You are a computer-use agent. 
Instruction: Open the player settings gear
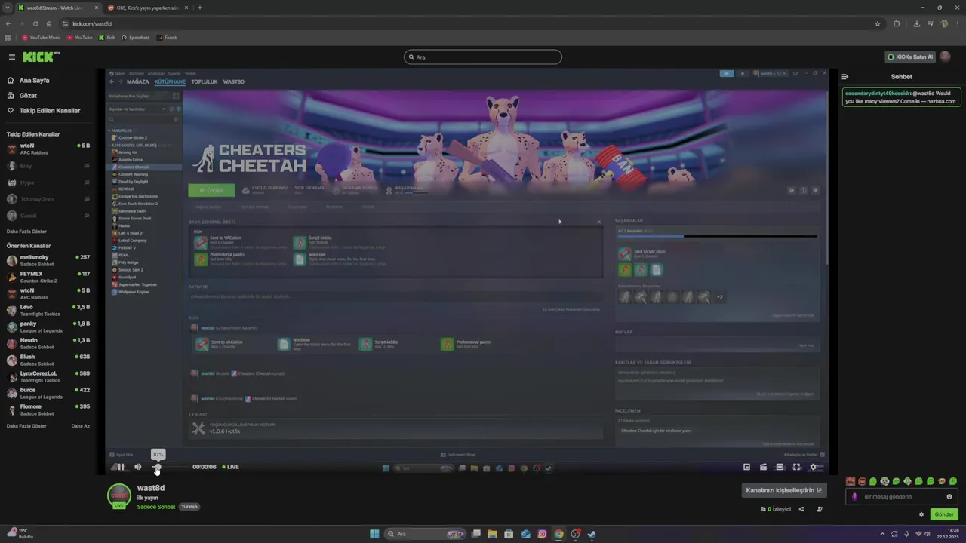813,467
